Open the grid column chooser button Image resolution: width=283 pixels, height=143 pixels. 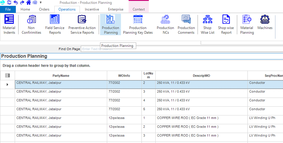[x=8, y=75]
